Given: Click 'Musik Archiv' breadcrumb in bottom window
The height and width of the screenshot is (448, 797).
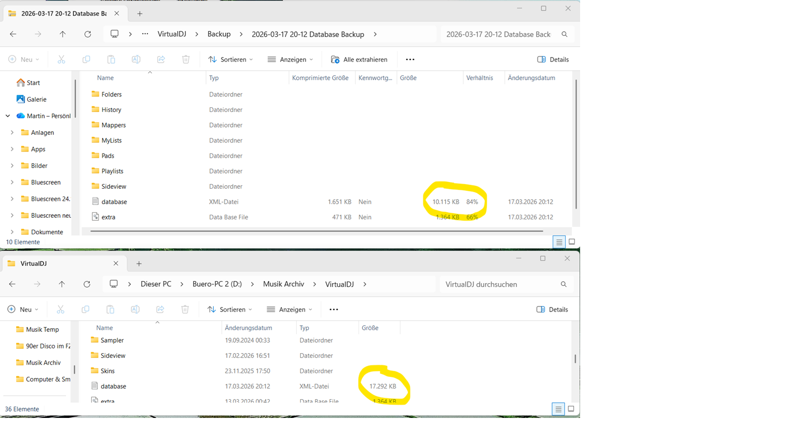Looking at the screenshot, I should coord(283,284).
